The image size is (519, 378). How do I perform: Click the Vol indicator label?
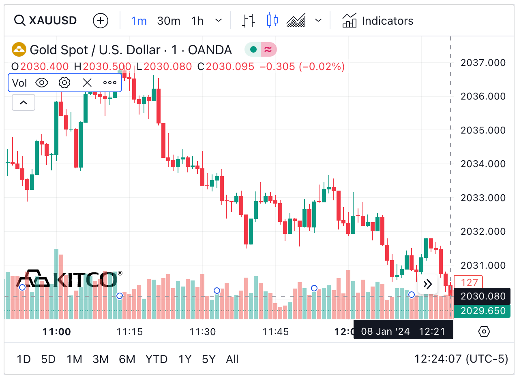click(19, 83)
